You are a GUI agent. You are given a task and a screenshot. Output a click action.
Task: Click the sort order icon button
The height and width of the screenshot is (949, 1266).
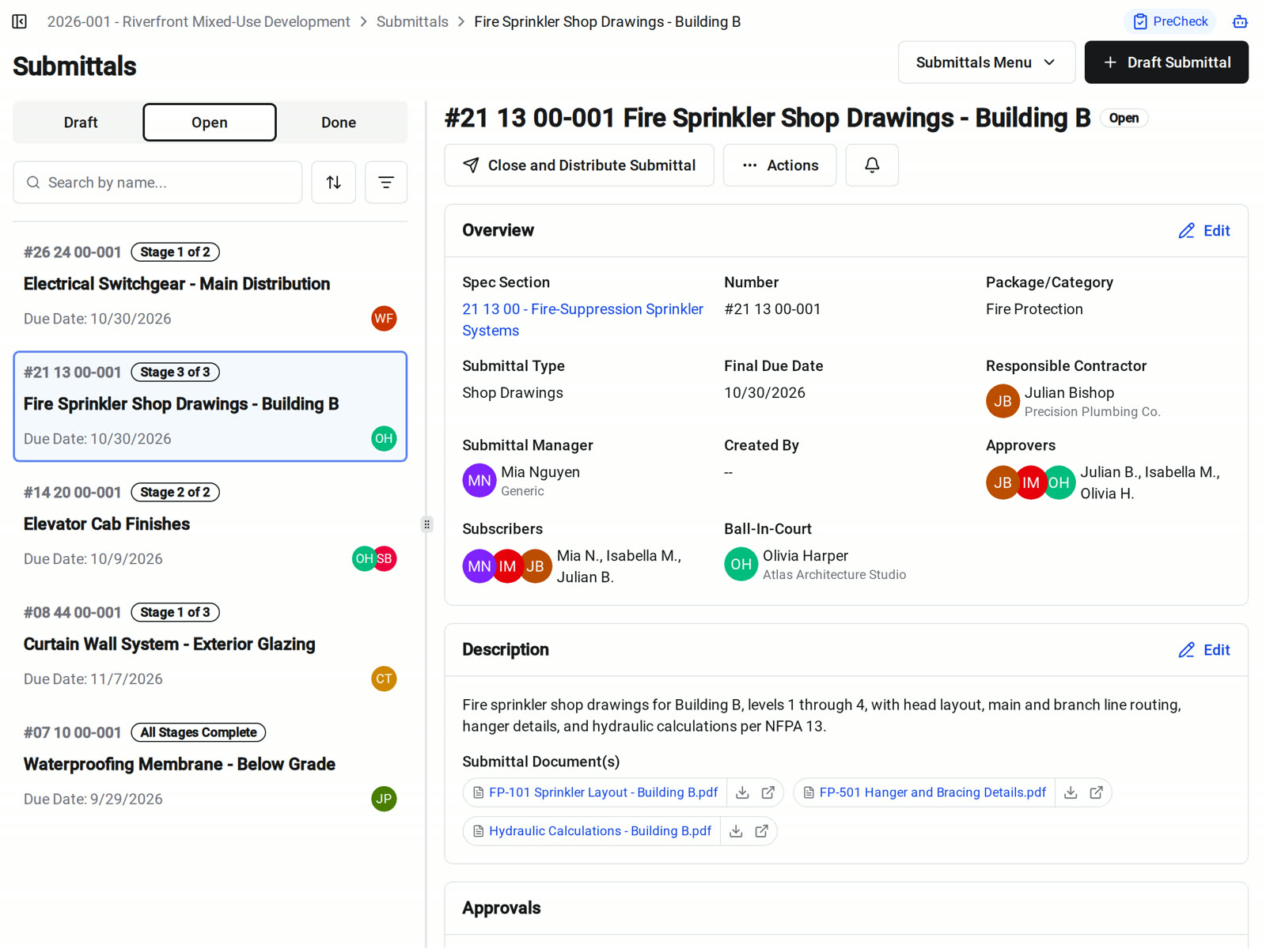(333, 183)
